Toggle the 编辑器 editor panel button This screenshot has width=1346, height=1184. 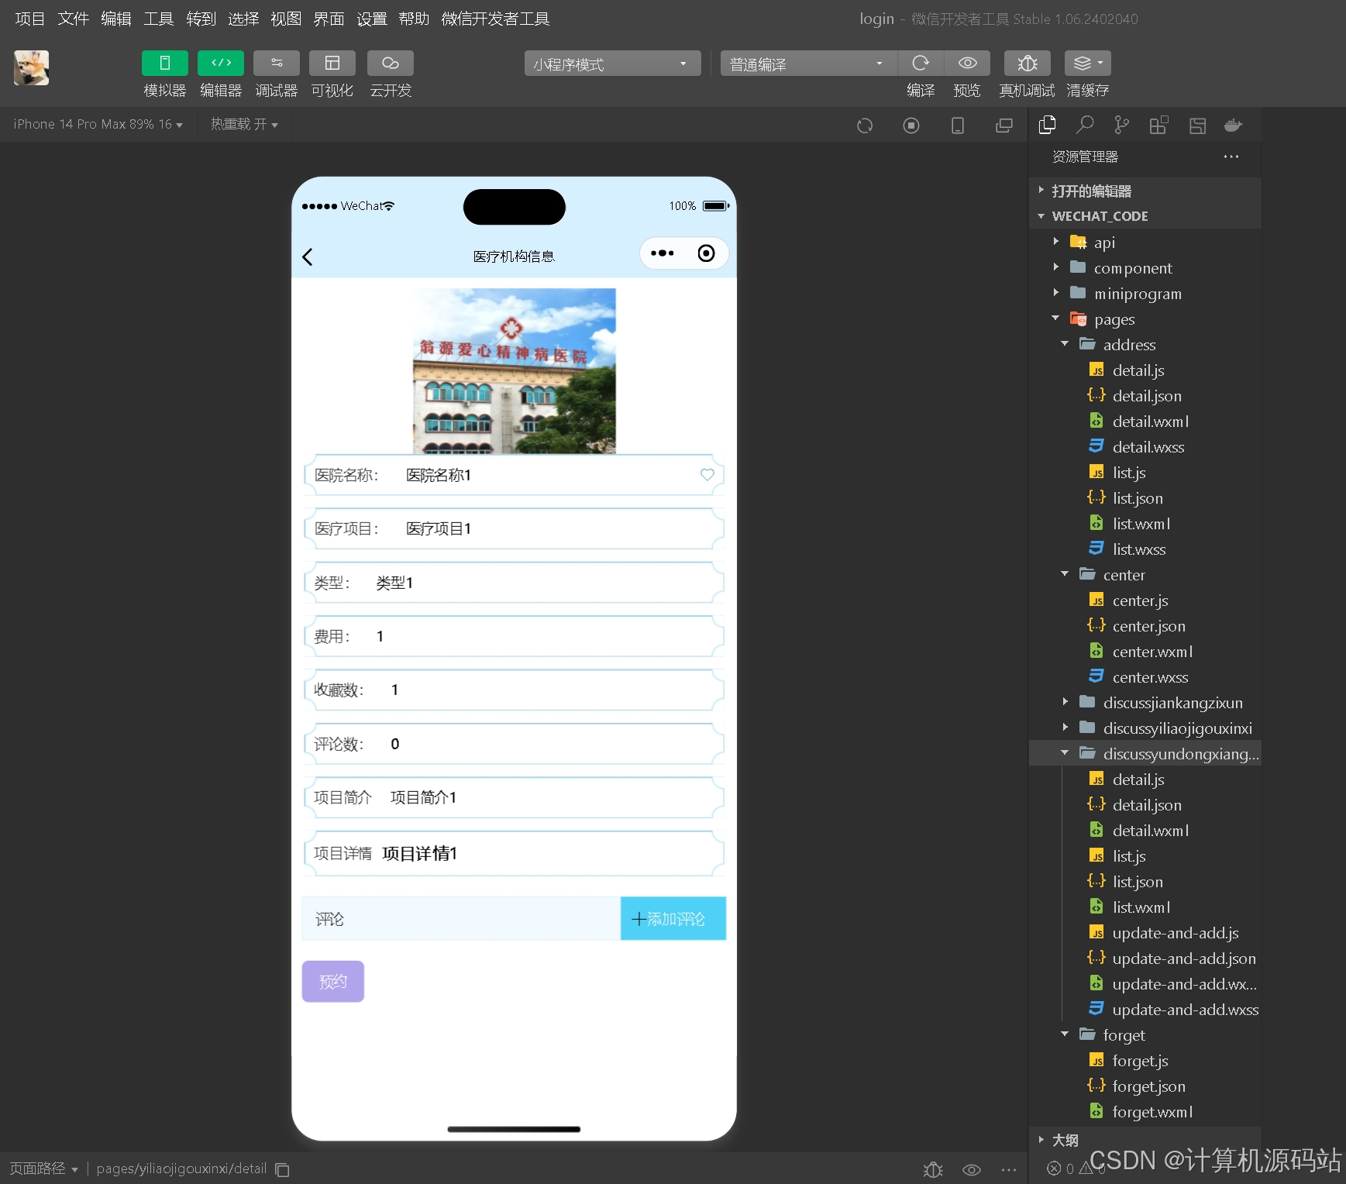[x=221, y=64]
